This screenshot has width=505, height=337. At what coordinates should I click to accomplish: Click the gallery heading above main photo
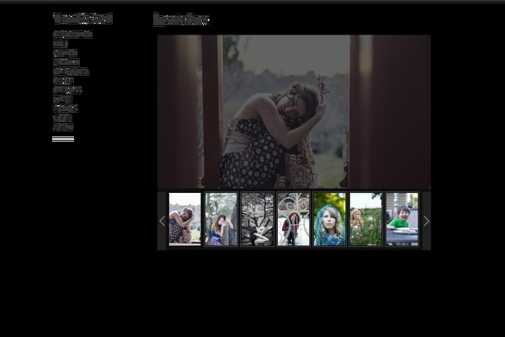click(x=181, y=19)
